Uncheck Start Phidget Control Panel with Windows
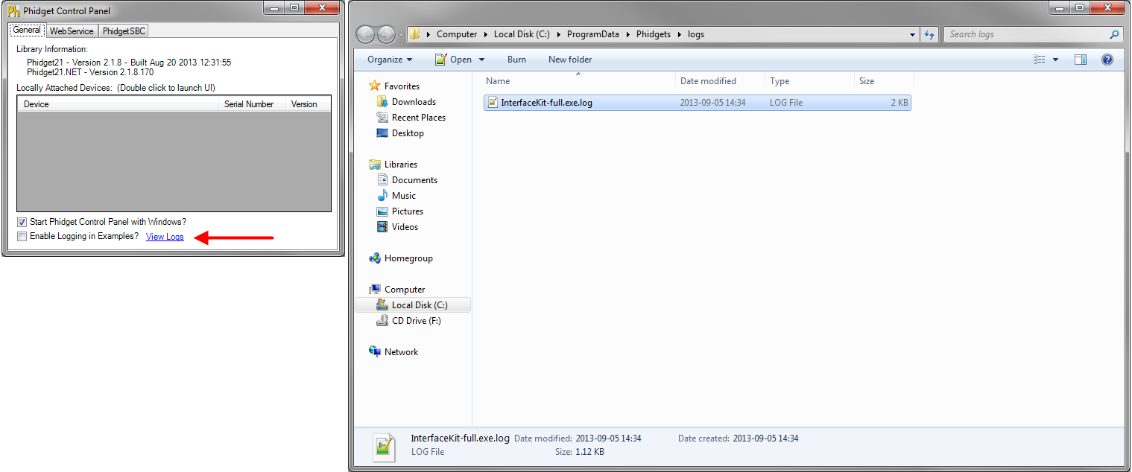1132x472 pixels. (22, 222)
